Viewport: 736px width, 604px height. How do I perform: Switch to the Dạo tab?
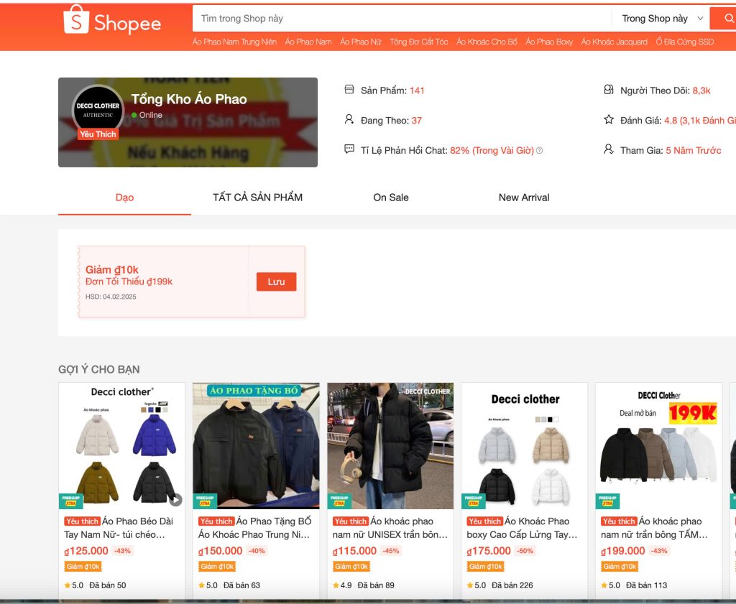(125, 198)
